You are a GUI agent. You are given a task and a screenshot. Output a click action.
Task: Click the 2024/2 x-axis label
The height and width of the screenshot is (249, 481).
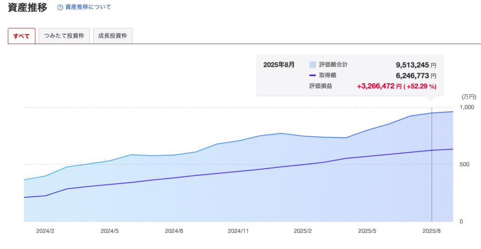click(x=45, y=231)
